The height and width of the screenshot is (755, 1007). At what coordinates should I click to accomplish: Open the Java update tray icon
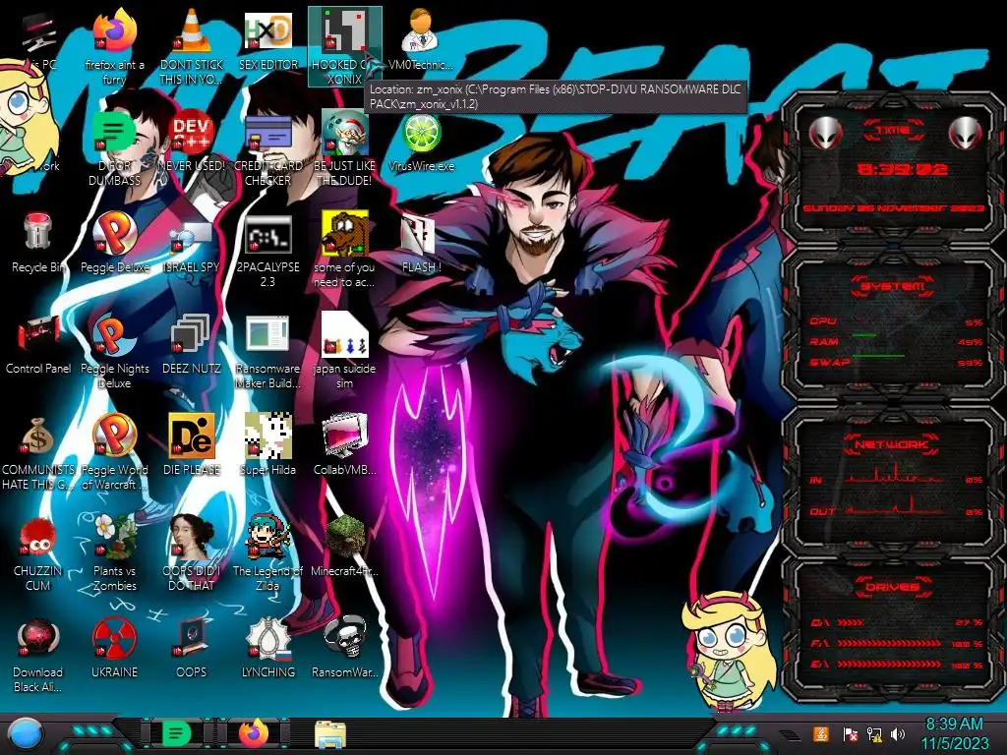[x=821, y=733]
